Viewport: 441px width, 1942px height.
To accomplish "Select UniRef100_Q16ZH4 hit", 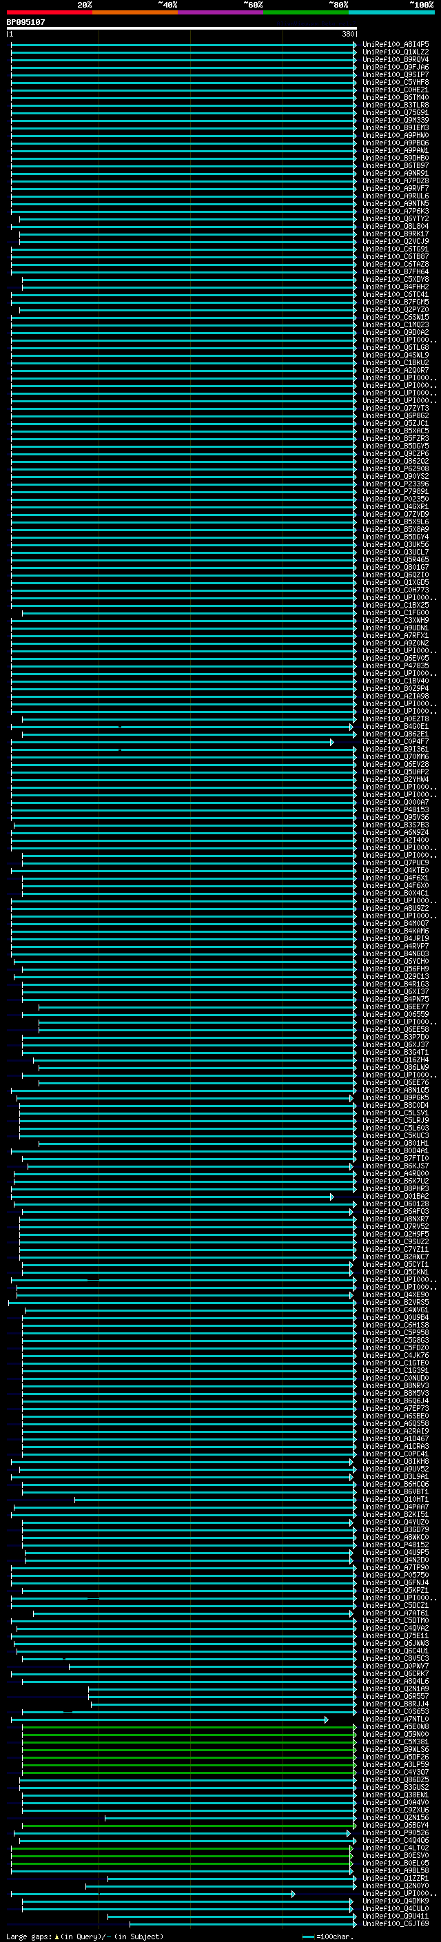I will (396, 1060).
